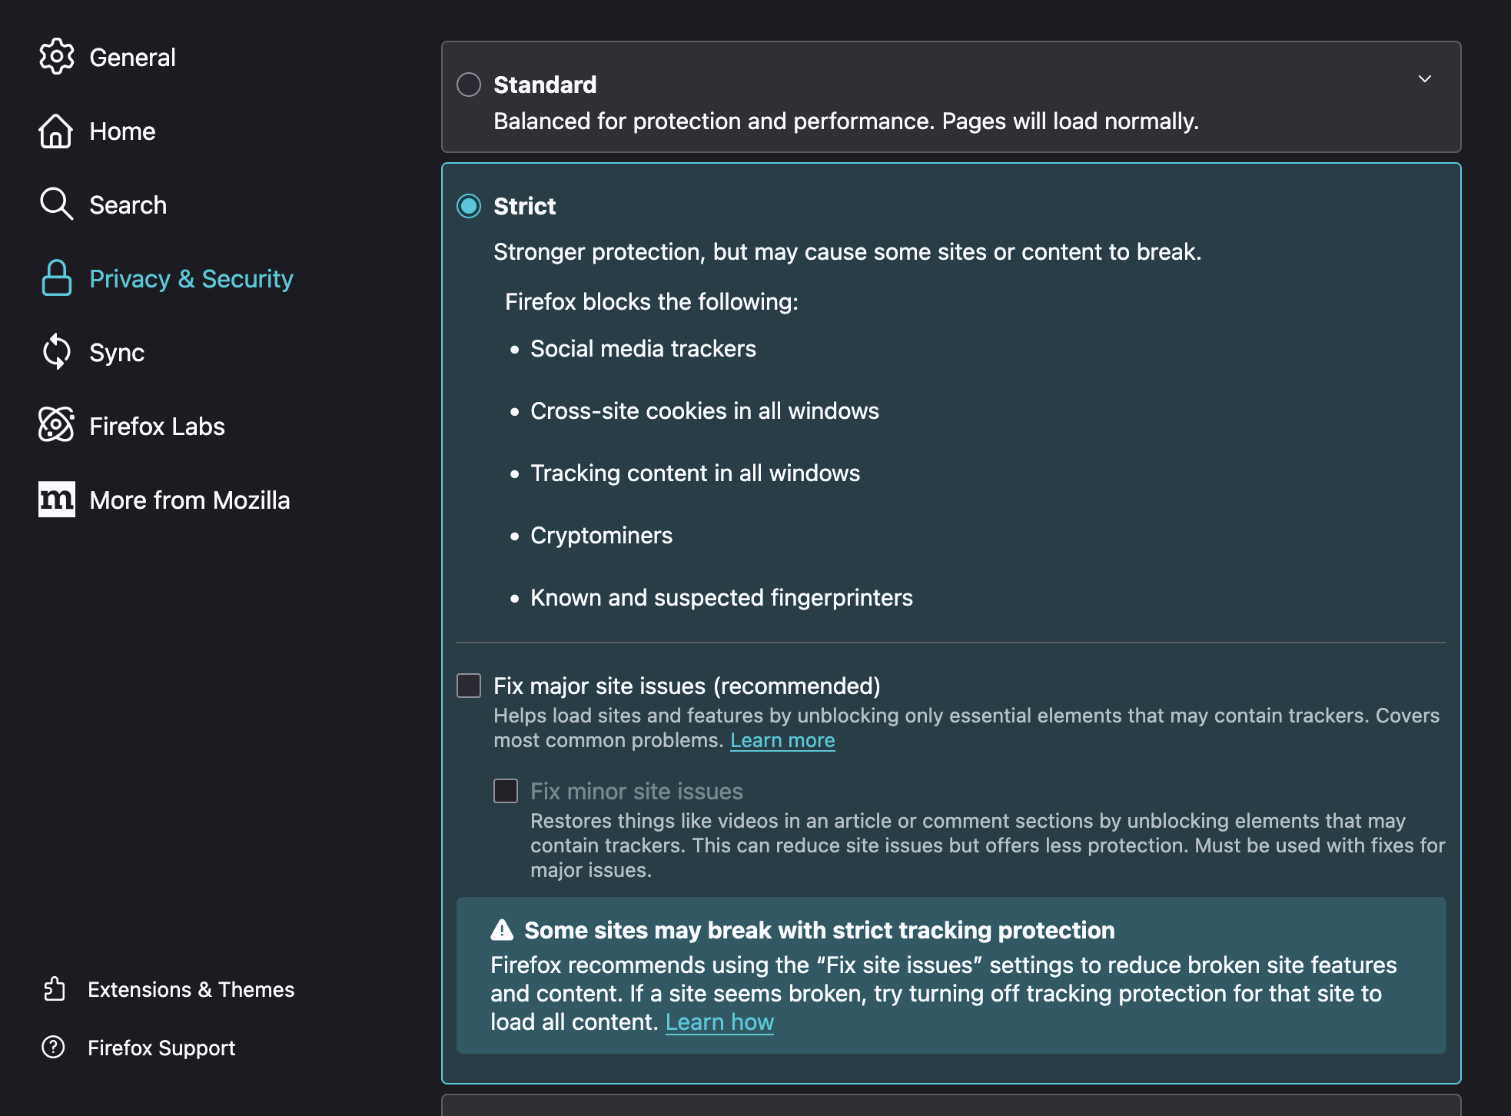This screenshot has width=1511, height=1116.
Task: Click the Firefox Support question mark icon
Action: pyautogui.click(x=53, y=1047)
